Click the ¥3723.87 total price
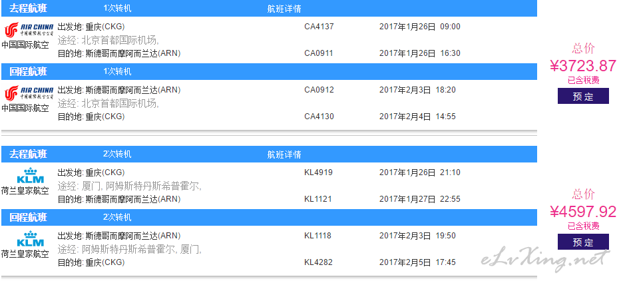The image size is (617, 281). pyautogui.click(x=583, y=66)
